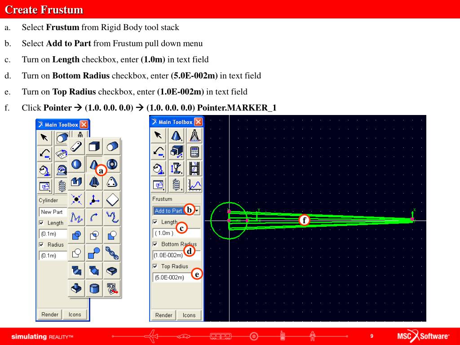Open the simulation calculator icon in the Frustum toolbox

[194, 152]
